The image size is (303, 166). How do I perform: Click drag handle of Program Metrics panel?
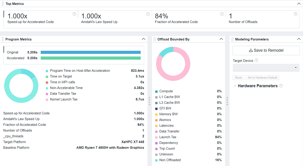(x=3, y=39)
